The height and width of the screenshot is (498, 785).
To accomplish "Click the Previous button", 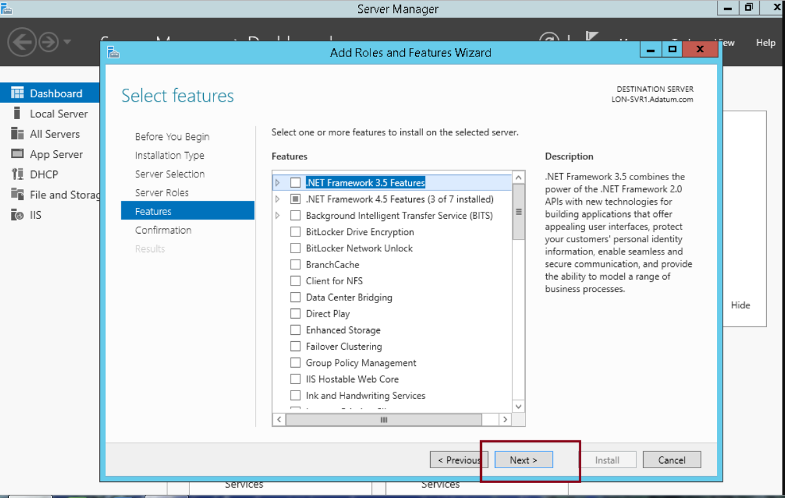I will pos(459,460).
